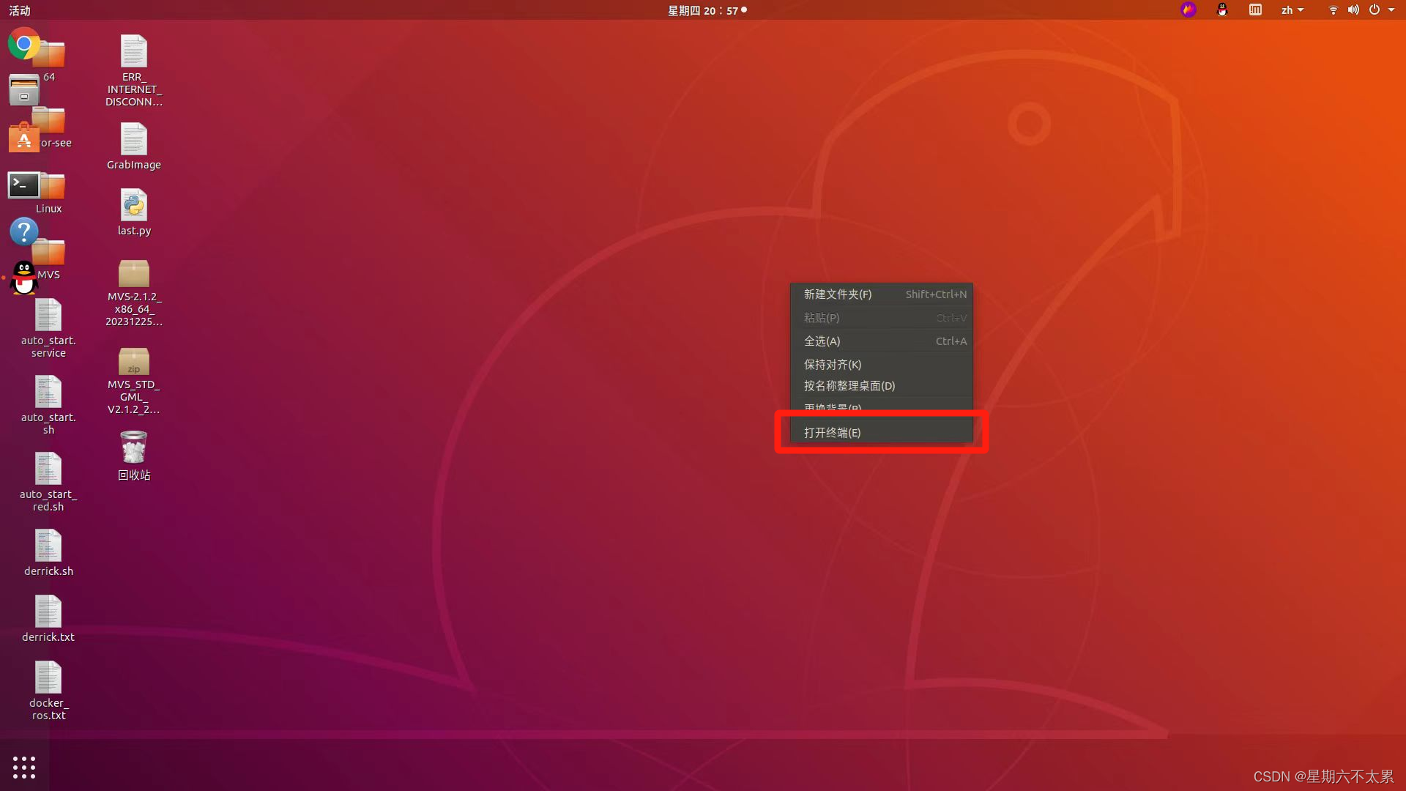Open the application grid launcher at bottom left
This screenshot has height=791, width=1406.
pyautogui.click(x=24, y=767)
